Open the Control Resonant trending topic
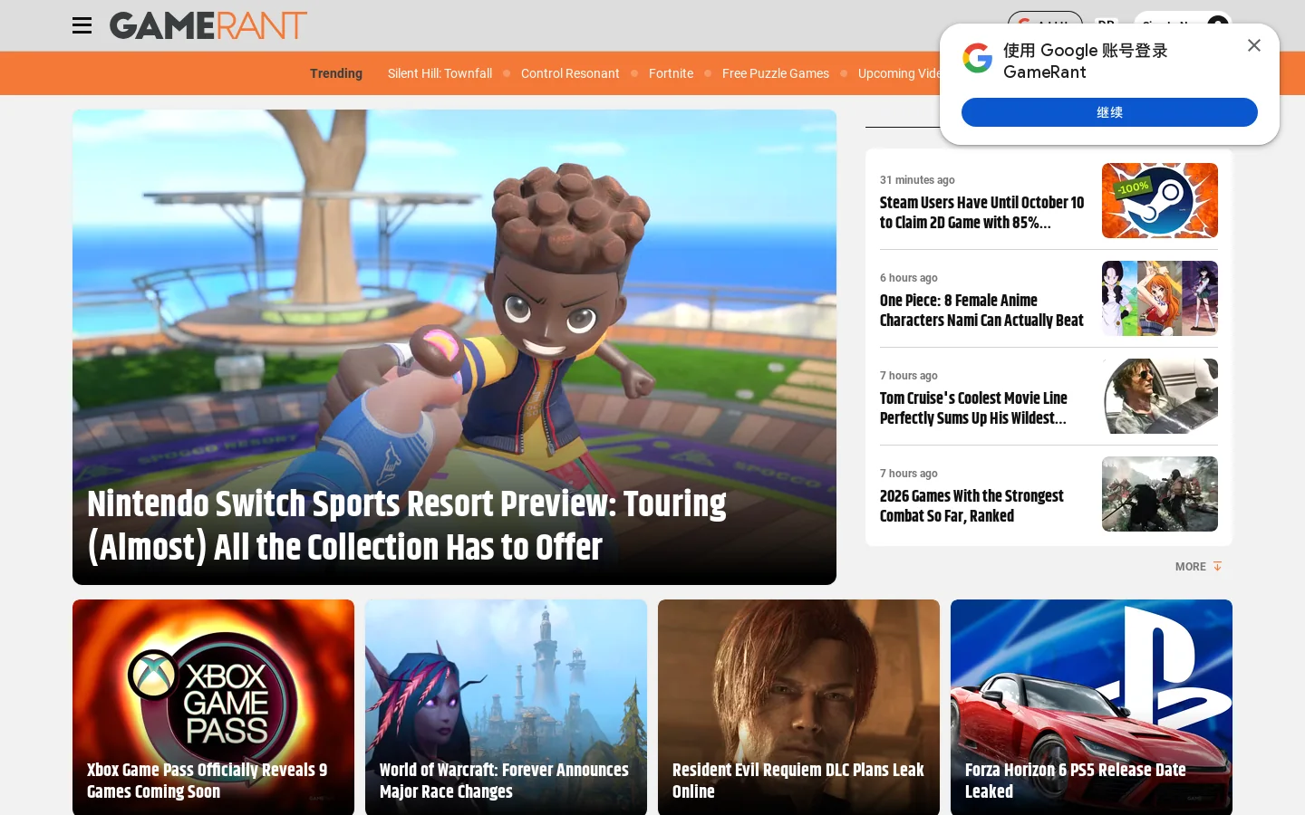 pyautogui.click(x=570, y=73)
